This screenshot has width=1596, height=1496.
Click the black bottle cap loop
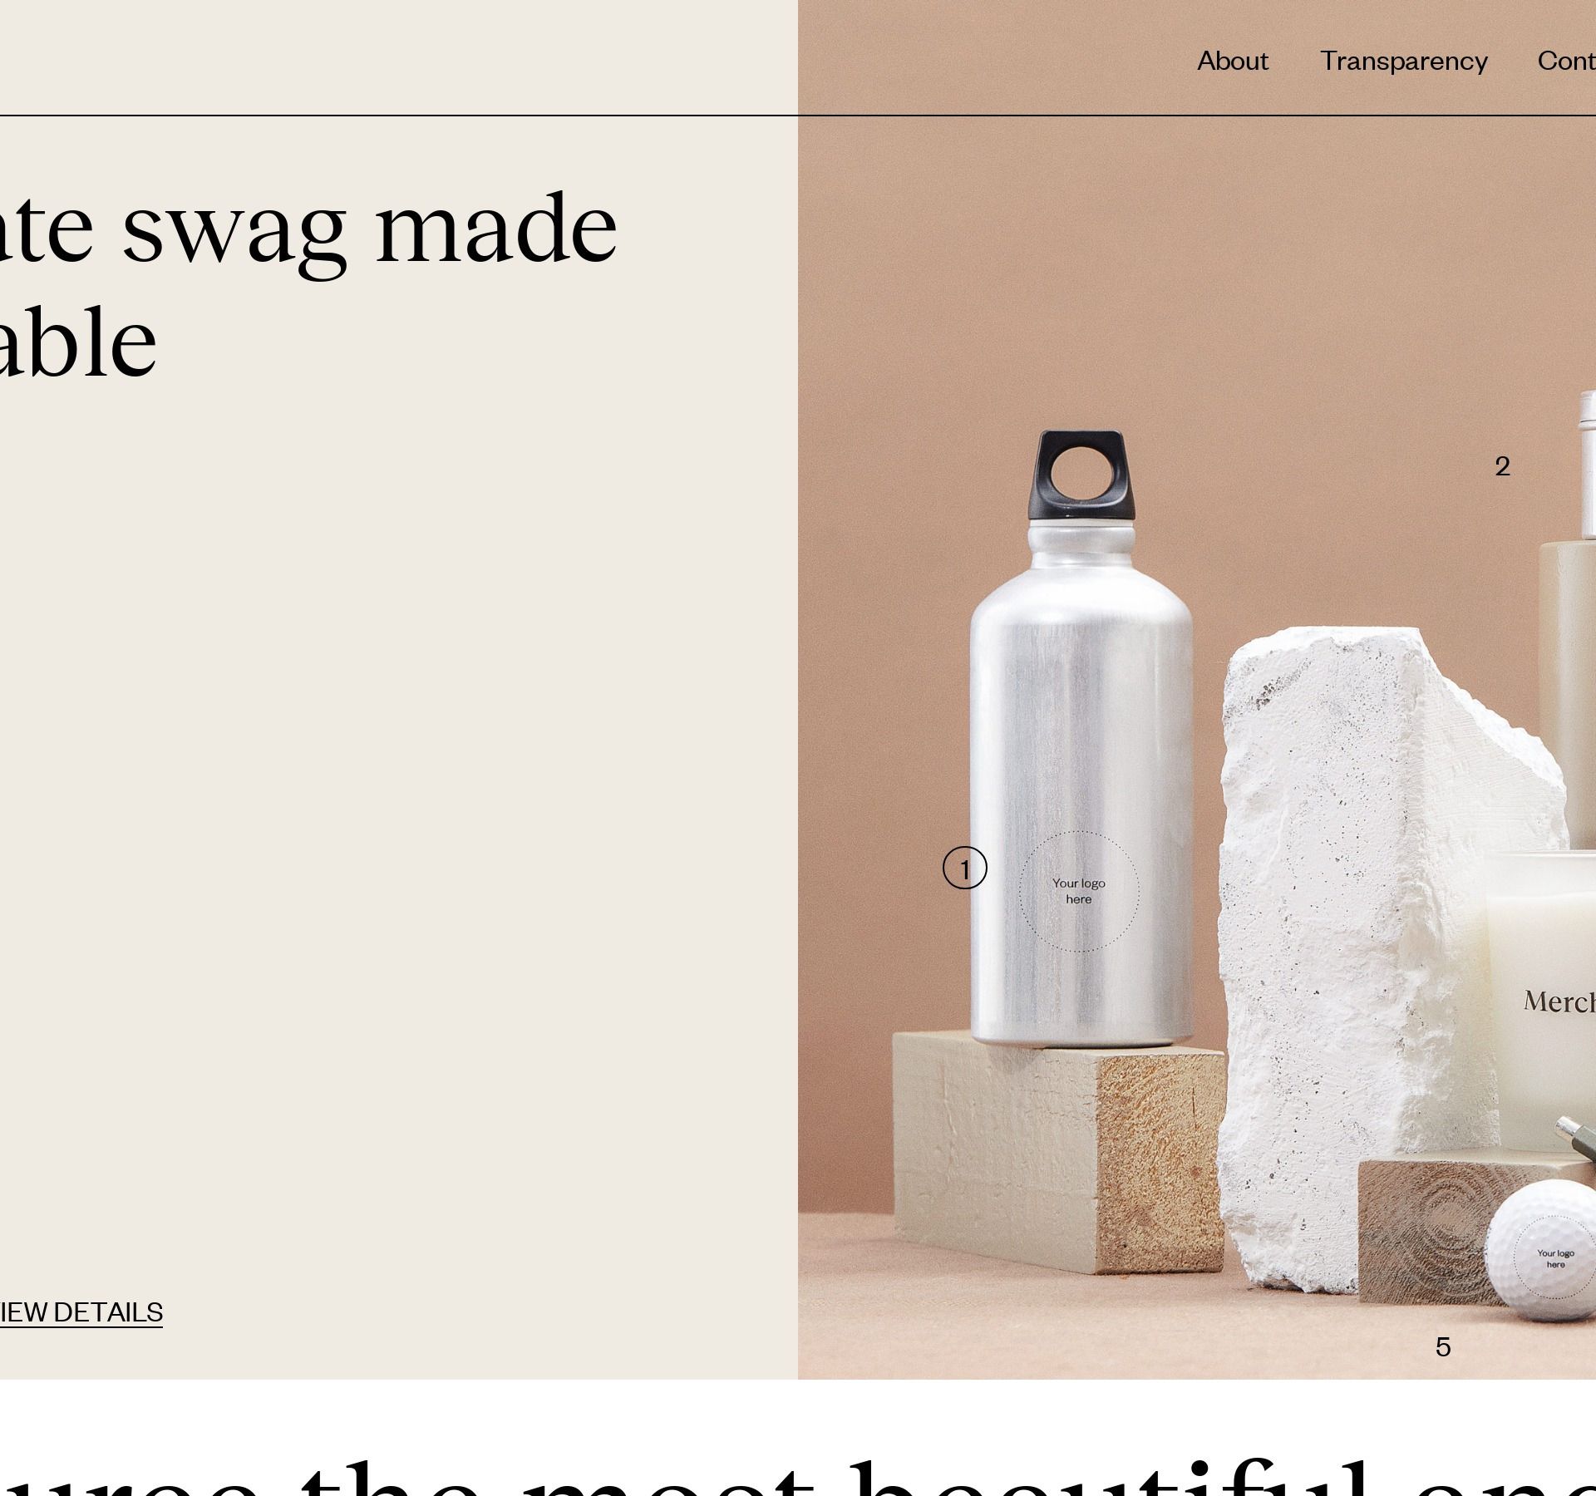point(1082,475)
